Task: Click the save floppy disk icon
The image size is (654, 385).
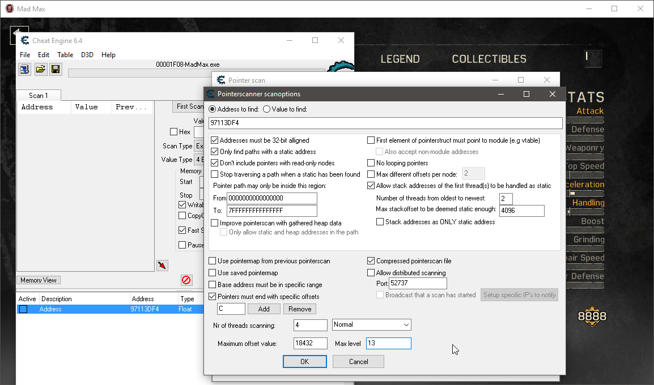Action: point(56,69)
